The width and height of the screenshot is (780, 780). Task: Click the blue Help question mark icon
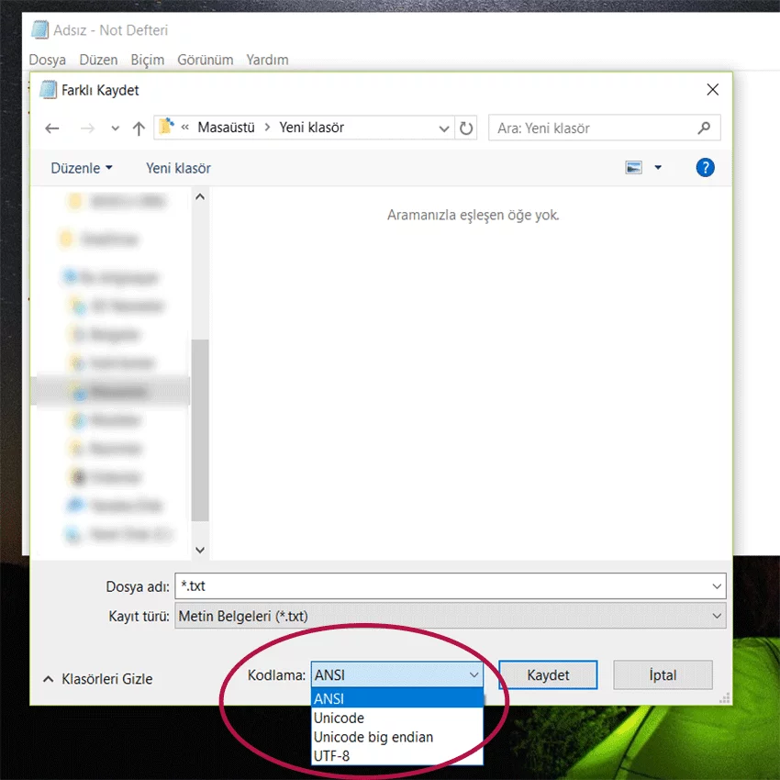[705, 167]
